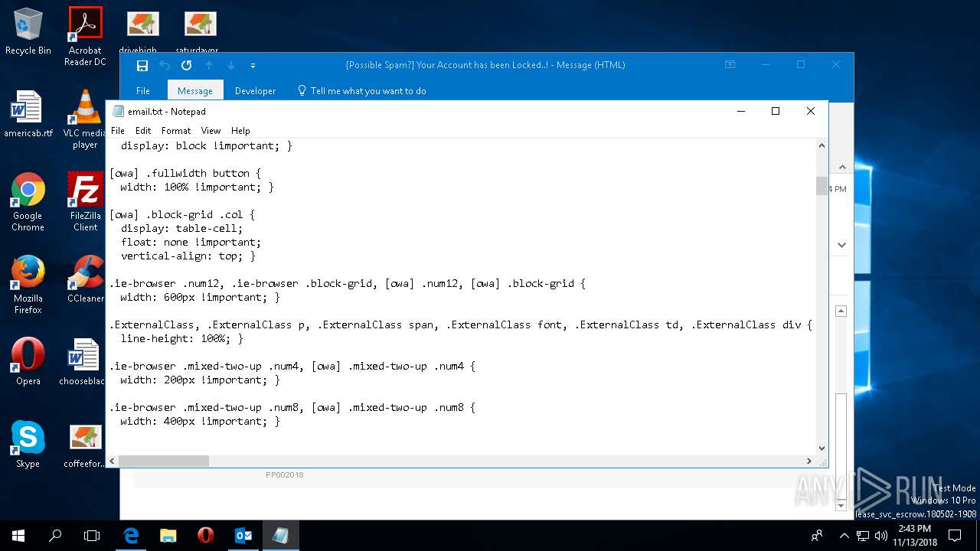This screenshot has height=551, width=980.
Task: Open saturdaypr image file on desktop
Action: tap(201, 33)
